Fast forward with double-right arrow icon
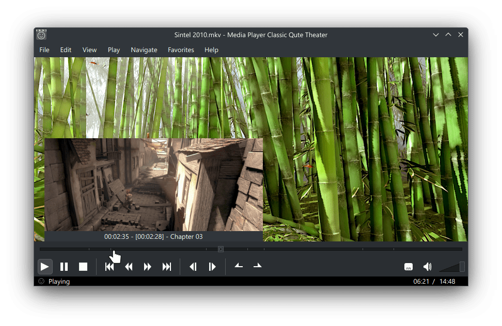The width and height of the screenshot is (502, 326). [147, 267]
